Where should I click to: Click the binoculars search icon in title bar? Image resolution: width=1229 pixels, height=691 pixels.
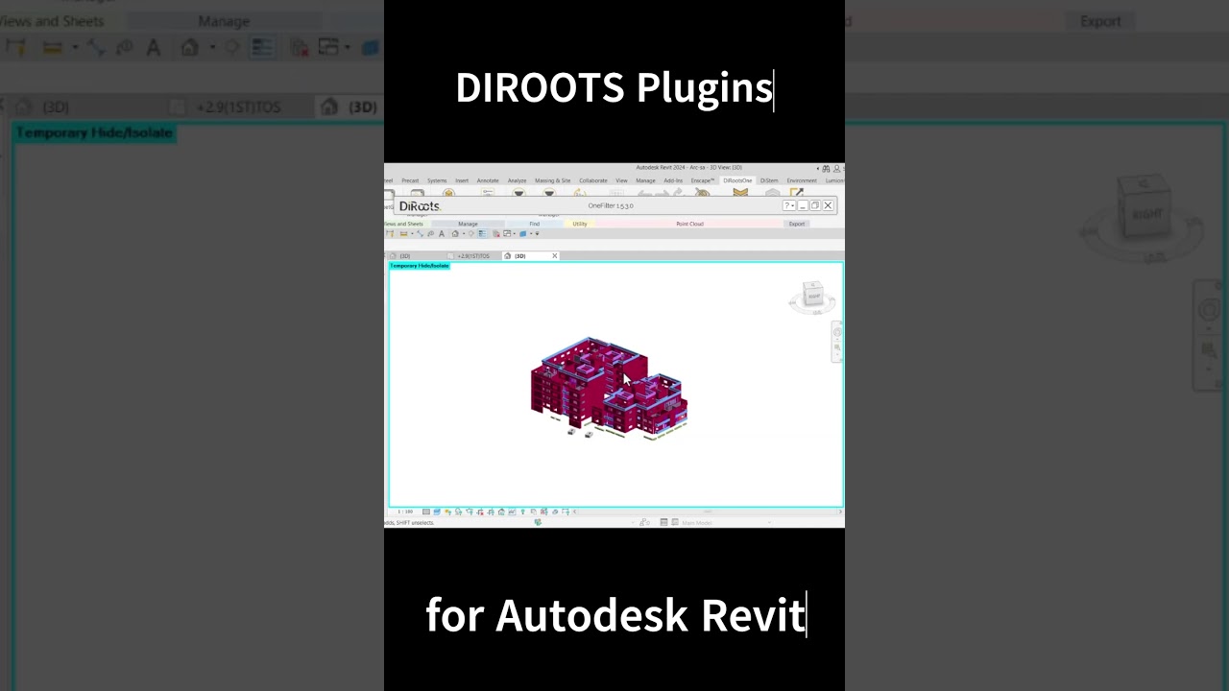[x=826, y=168]
